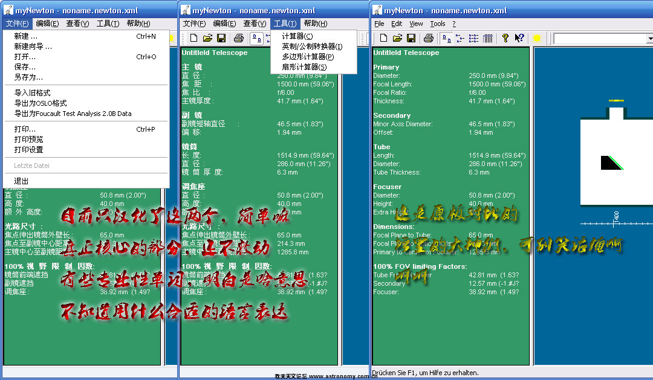Click yellow question mark About icon
Image resolution: width=653 pixels, height=380 pixels.
(505, 38)
